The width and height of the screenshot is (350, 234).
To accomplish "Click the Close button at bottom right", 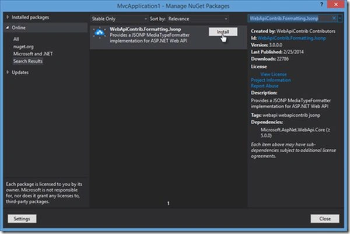I will (325, 219).
